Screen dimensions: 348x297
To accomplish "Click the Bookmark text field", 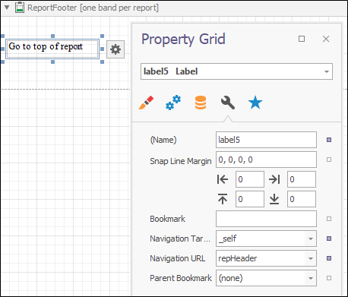I will point(266,219).
